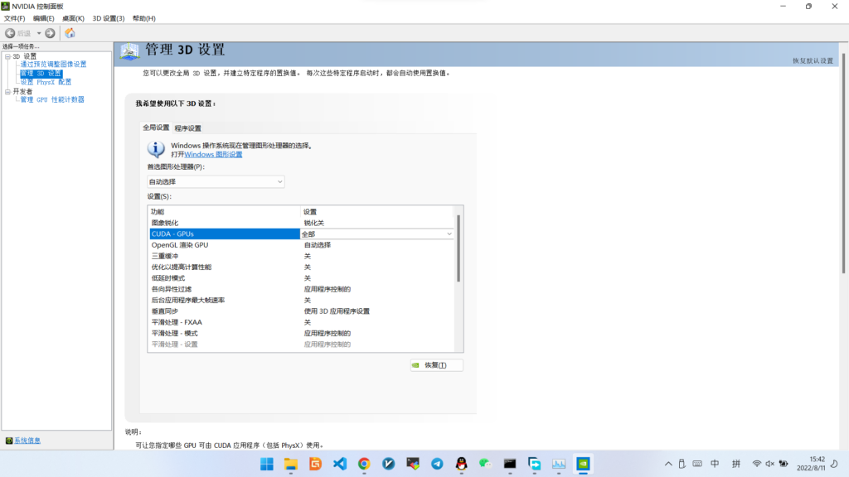Screen dimensions: 849x477
Task: Select the OpenGL 渲染 GPU row
Action: [302, 245]
